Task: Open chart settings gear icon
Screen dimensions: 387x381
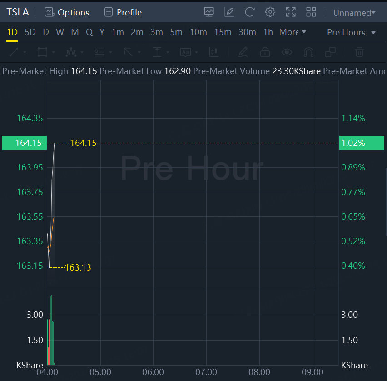Action: point(270,12)
